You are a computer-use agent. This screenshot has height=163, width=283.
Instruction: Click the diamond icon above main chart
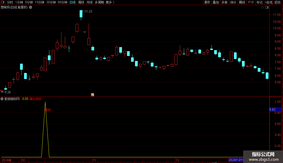point(262,8)
